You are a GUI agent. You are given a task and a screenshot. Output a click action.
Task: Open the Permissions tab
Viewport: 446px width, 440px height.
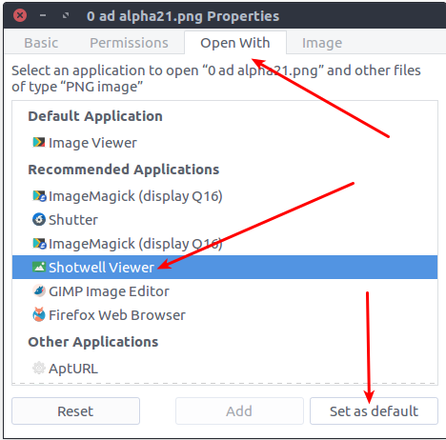[129, 43]
